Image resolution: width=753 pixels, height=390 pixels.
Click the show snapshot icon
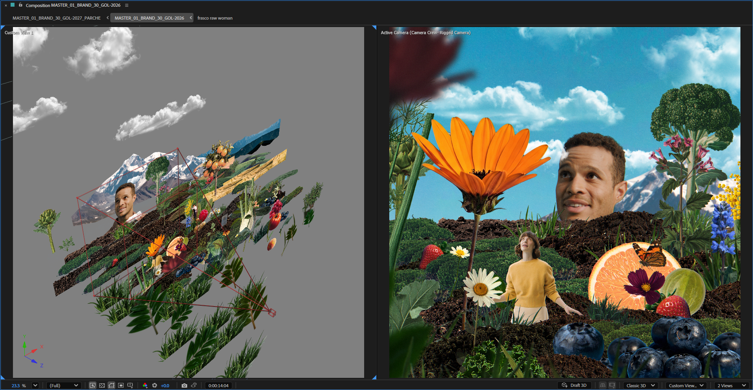coord(194,385)
